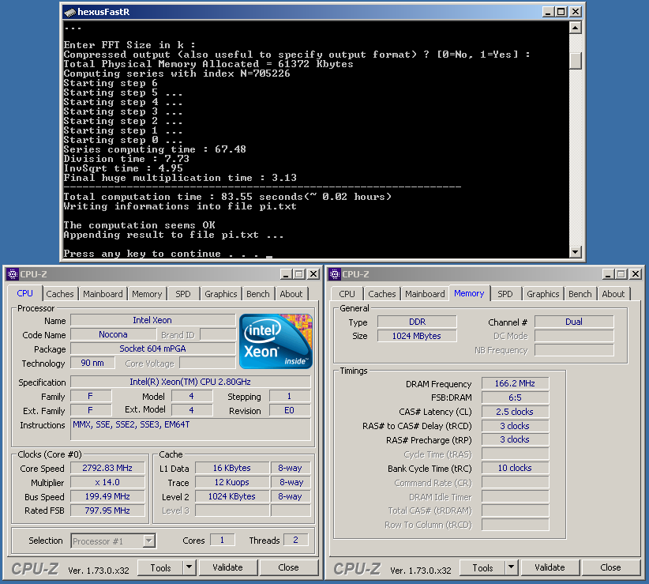Image resolution: width=649 pixels, height=584 pixels.
Task: Open the Caches tab in left CPU-Z window
Action: 59,294
